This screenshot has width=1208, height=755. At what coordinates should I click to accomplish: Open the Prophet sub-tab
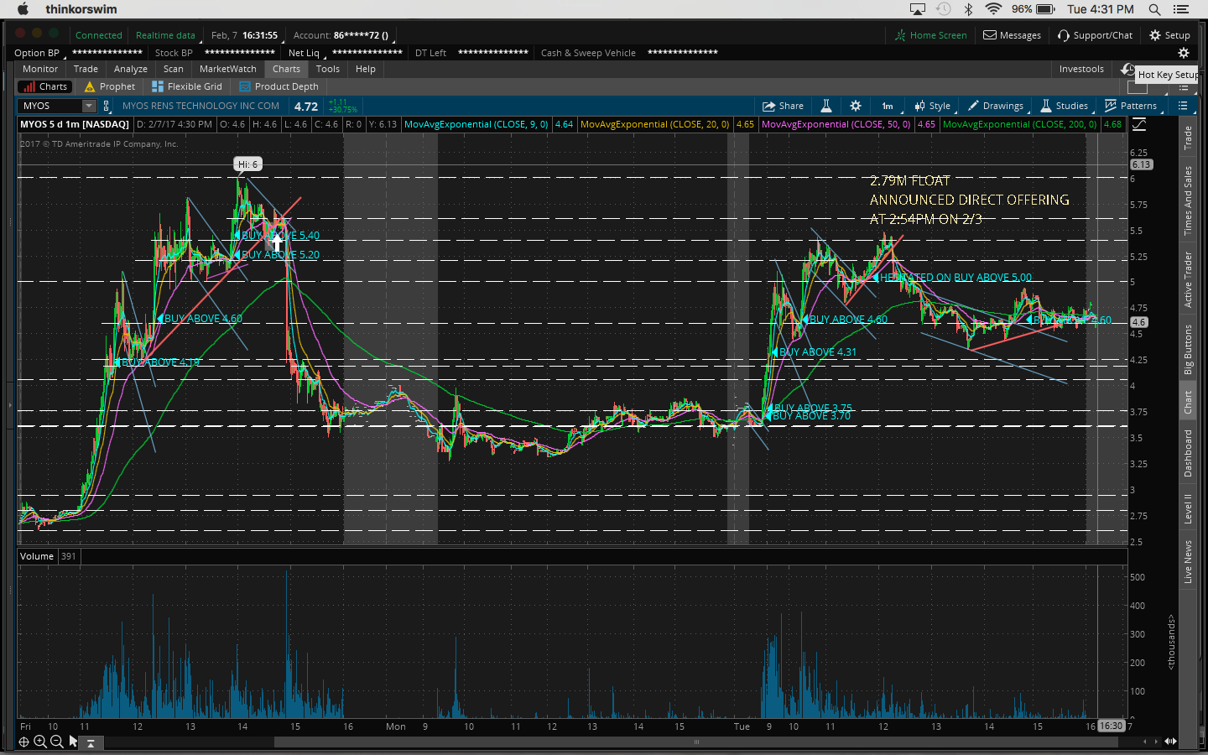point(110,86)
